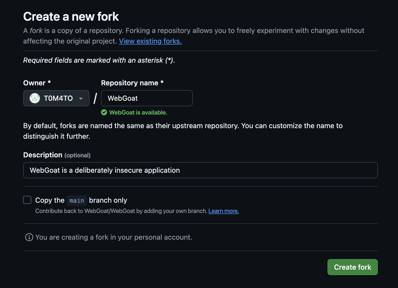Follow the Learn more link
This screenshot has width=398, height=288.
pyautogui.click(x=223, y=211)
